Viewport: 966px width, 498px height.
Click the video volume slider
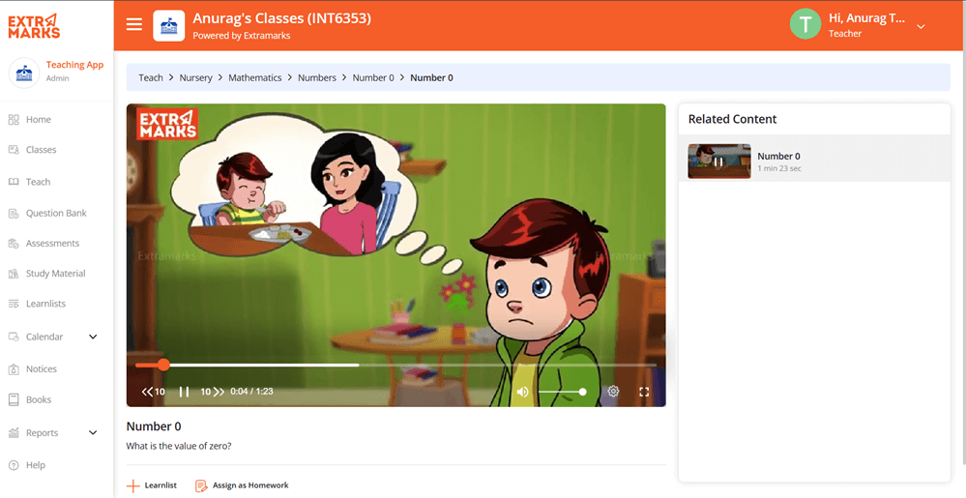pyautogui.click(x=561, y=392)
